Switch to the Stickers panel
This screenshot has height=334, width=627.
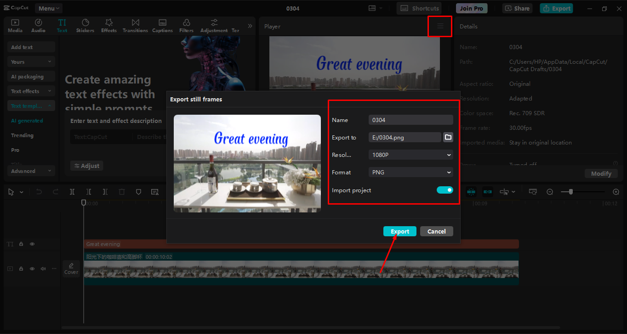coord(85,25)
